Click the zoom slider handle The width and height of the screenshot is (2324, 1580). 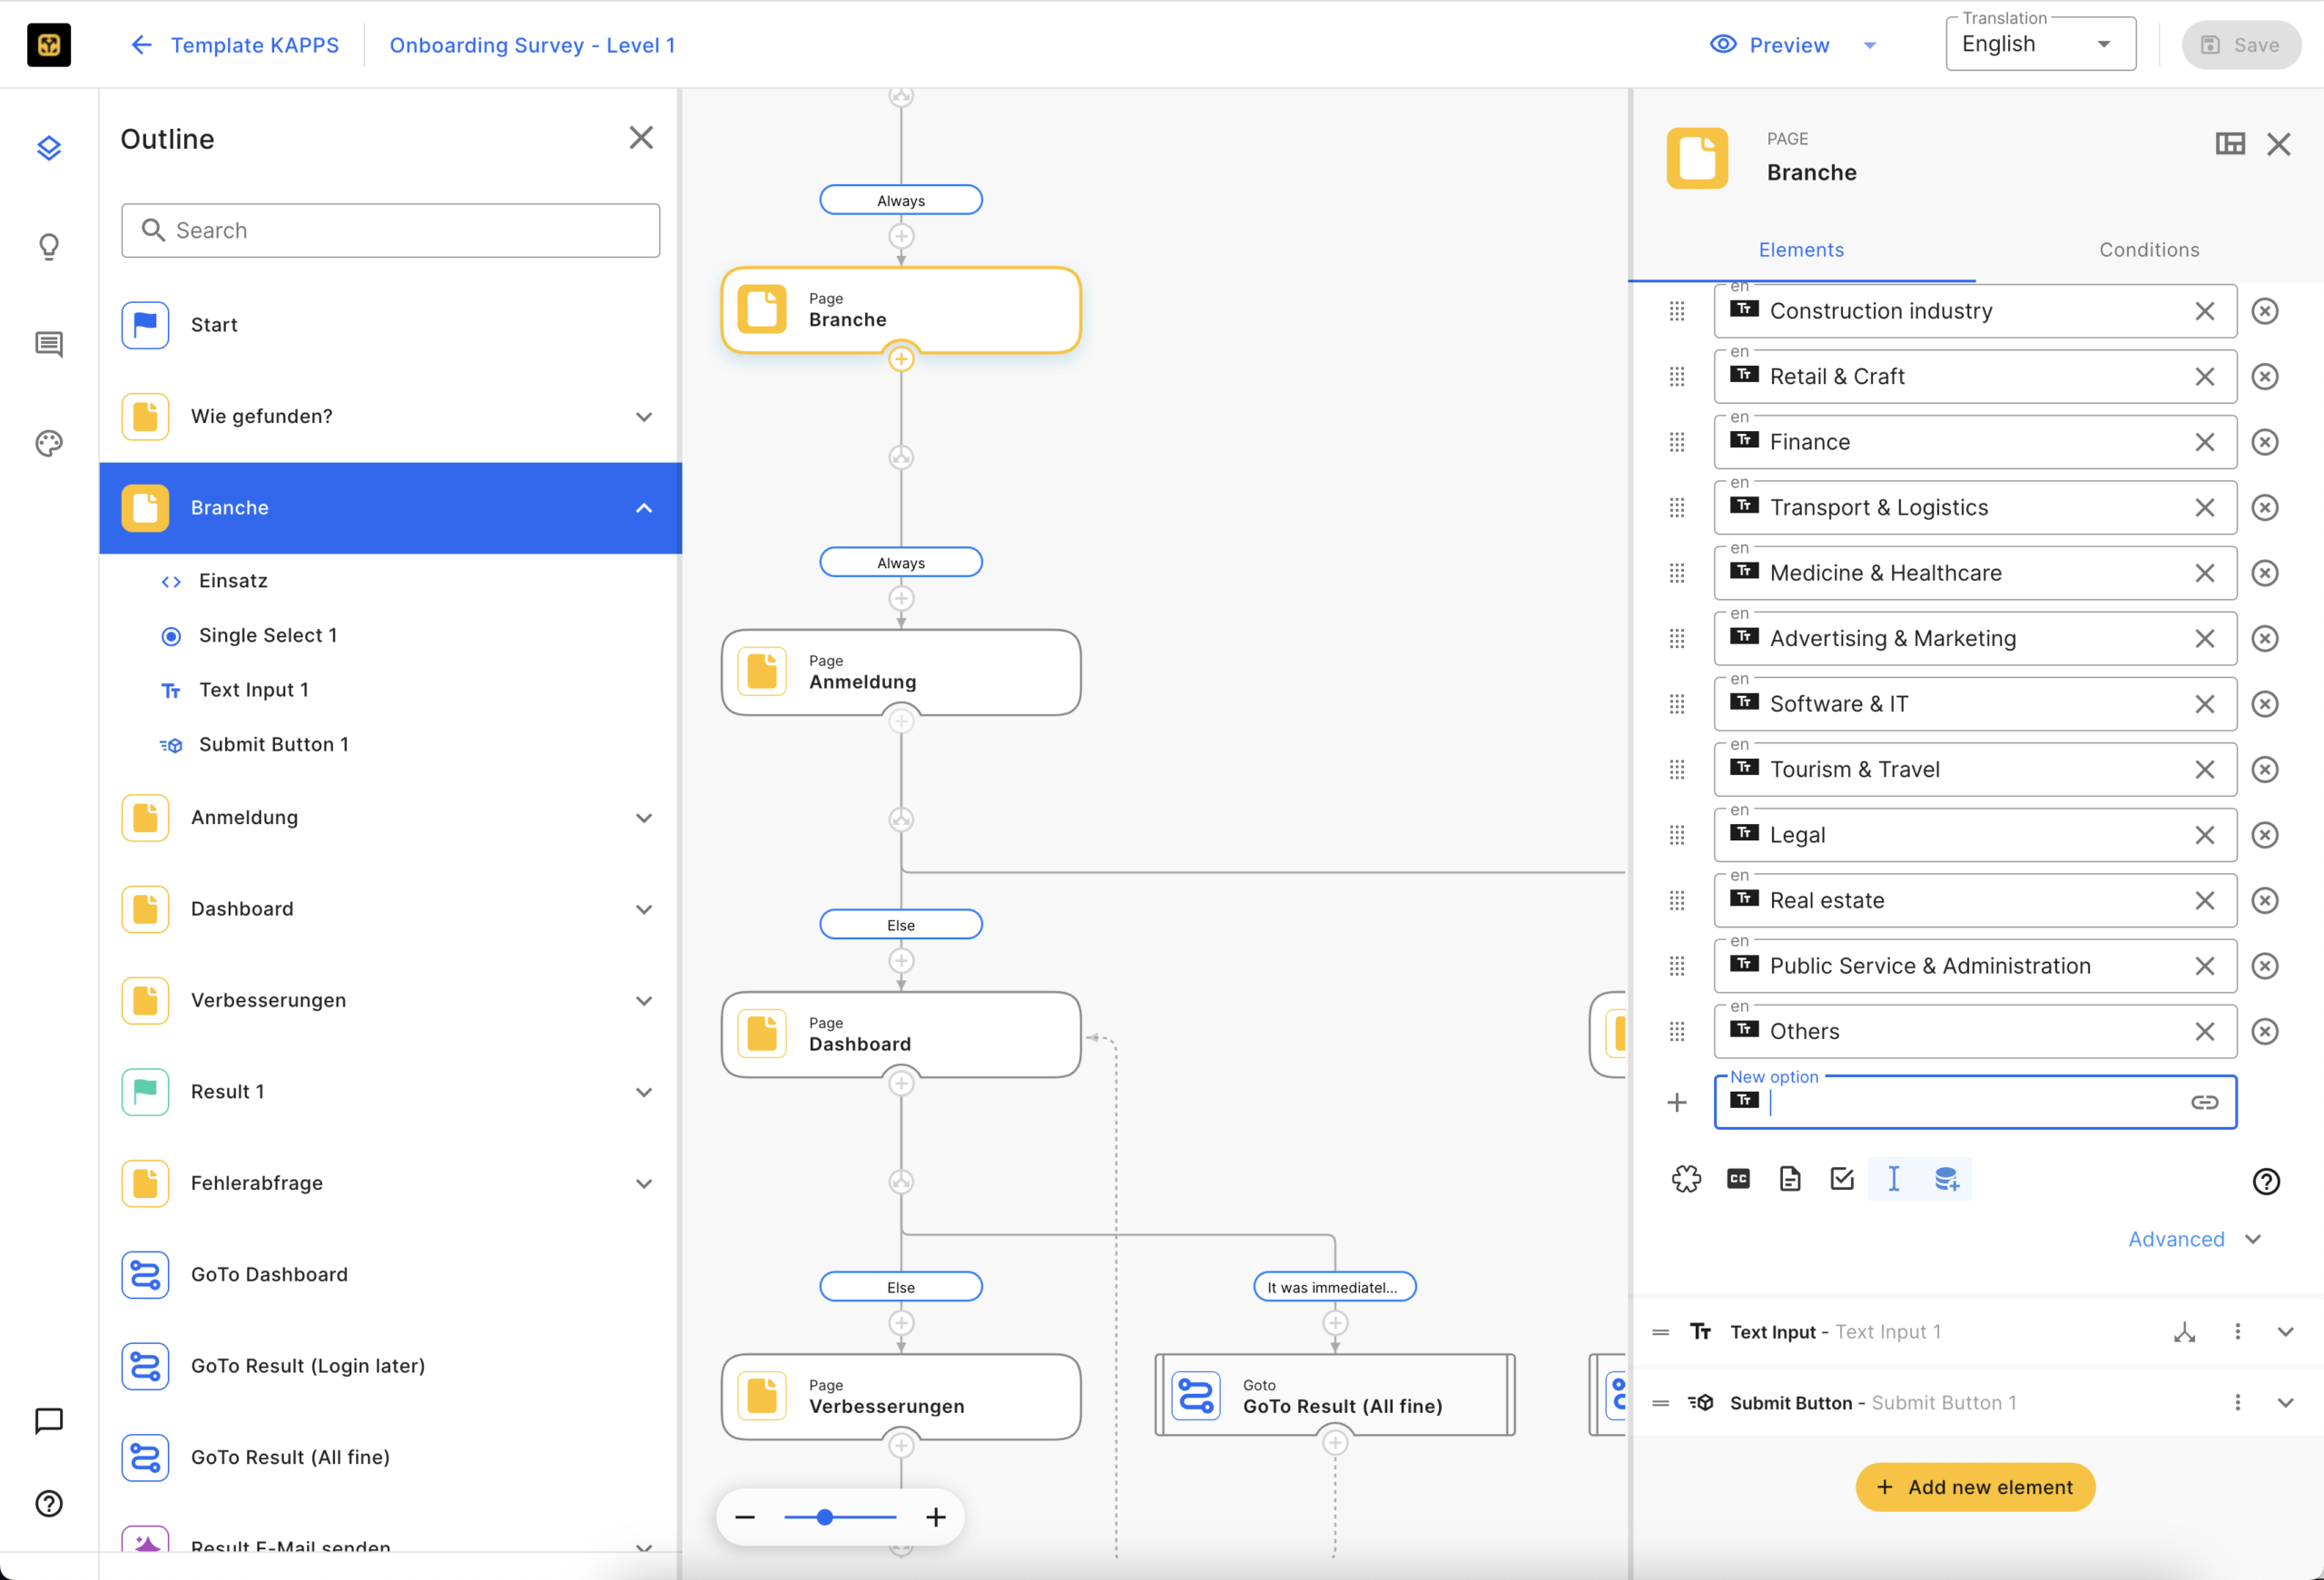point(824,1517)
